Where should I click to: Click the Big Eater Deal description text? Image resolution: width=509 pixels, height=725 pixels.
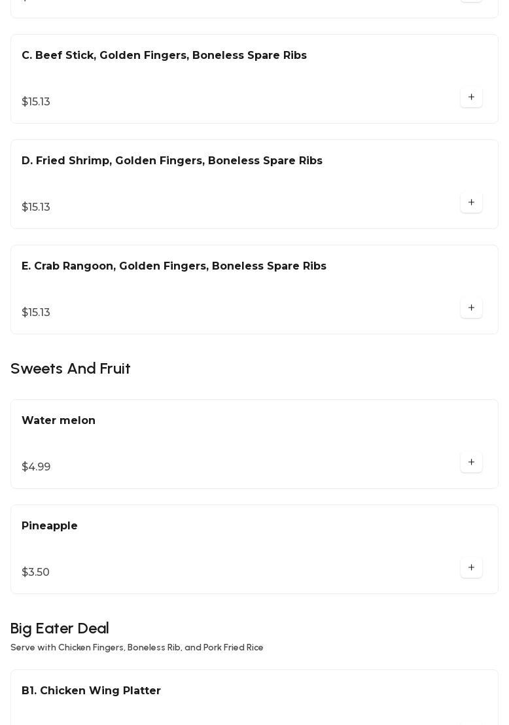[137, 648]
